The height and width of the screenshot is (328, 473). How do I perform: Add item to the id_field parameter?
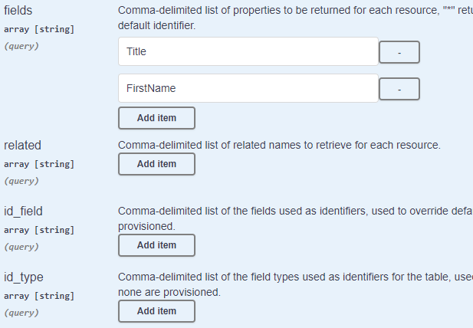coord(156,245)
